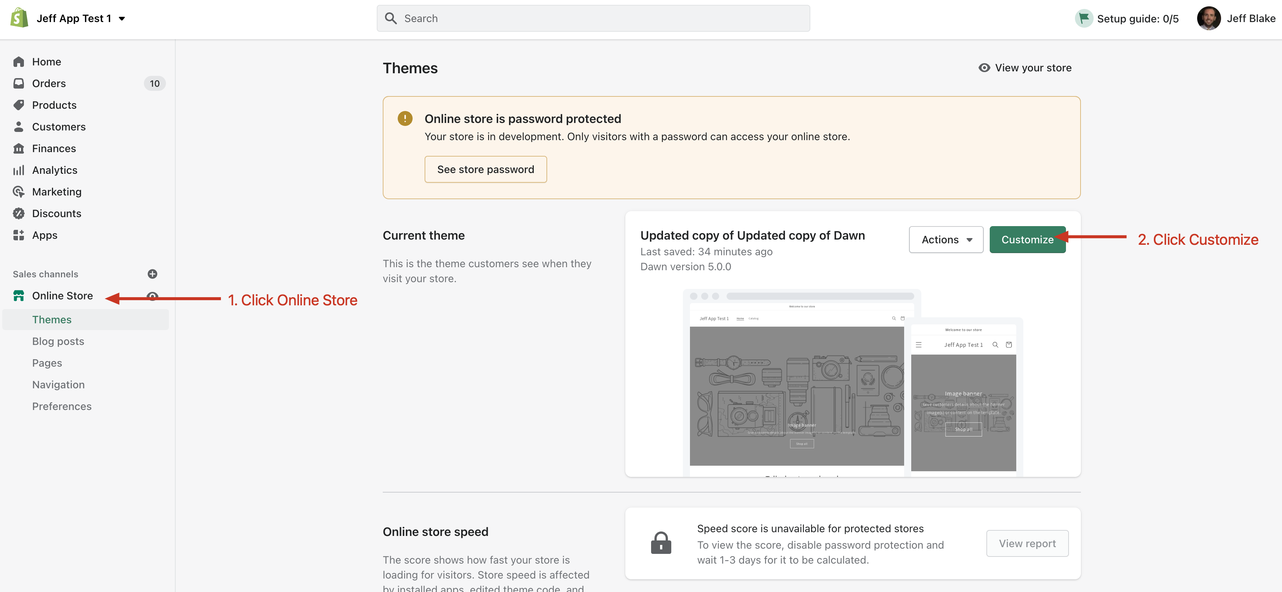Open Orders in the sidebar
The width and height of the screenshot is (1282, 592).
point(49,84)
